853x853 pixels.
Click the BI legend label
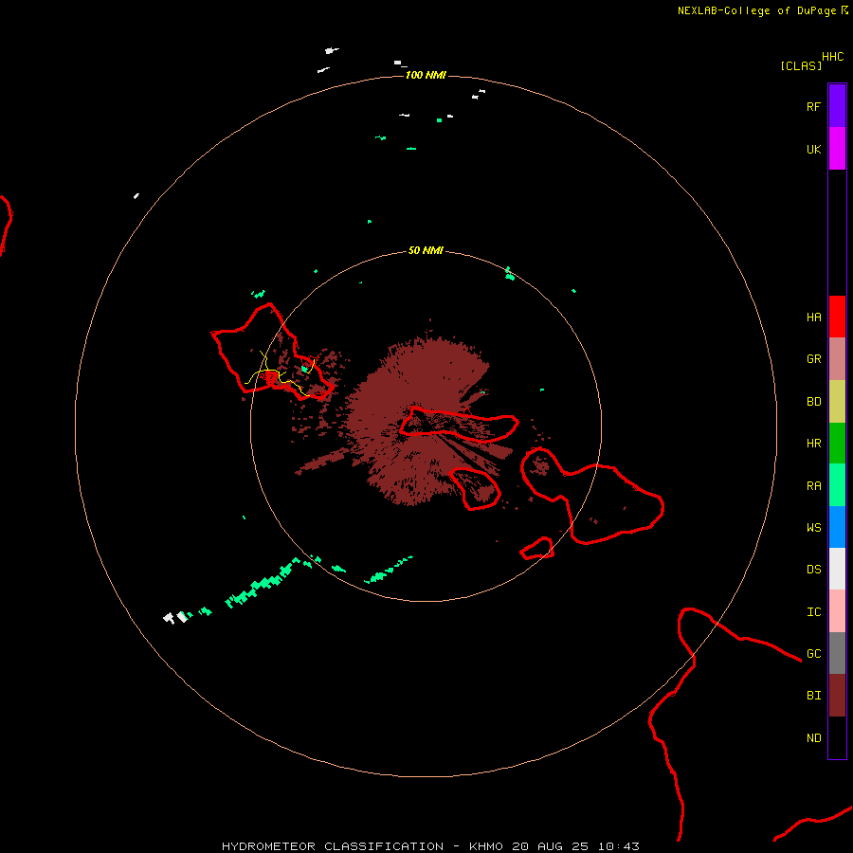click(813, 696)
